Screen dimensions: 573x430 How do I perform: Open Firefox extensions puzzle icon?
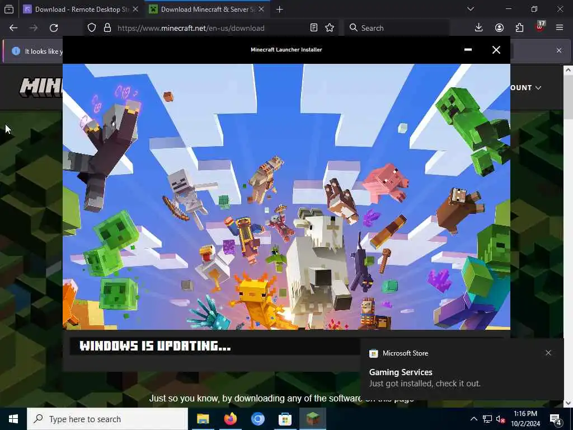tap(519, 28)
